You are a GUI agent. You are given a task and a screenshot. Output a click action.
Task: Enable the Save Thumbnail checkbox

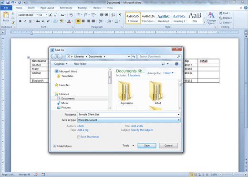point(79,137)
